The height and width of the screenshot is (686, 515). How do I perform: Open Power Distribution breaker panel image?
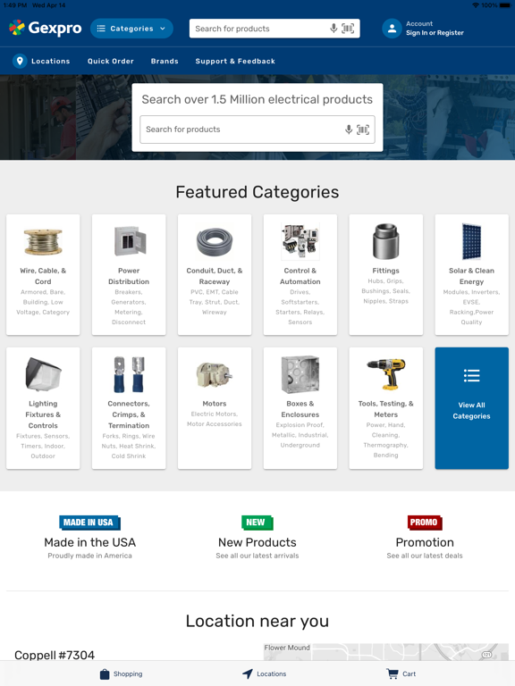tap(129, 241)
